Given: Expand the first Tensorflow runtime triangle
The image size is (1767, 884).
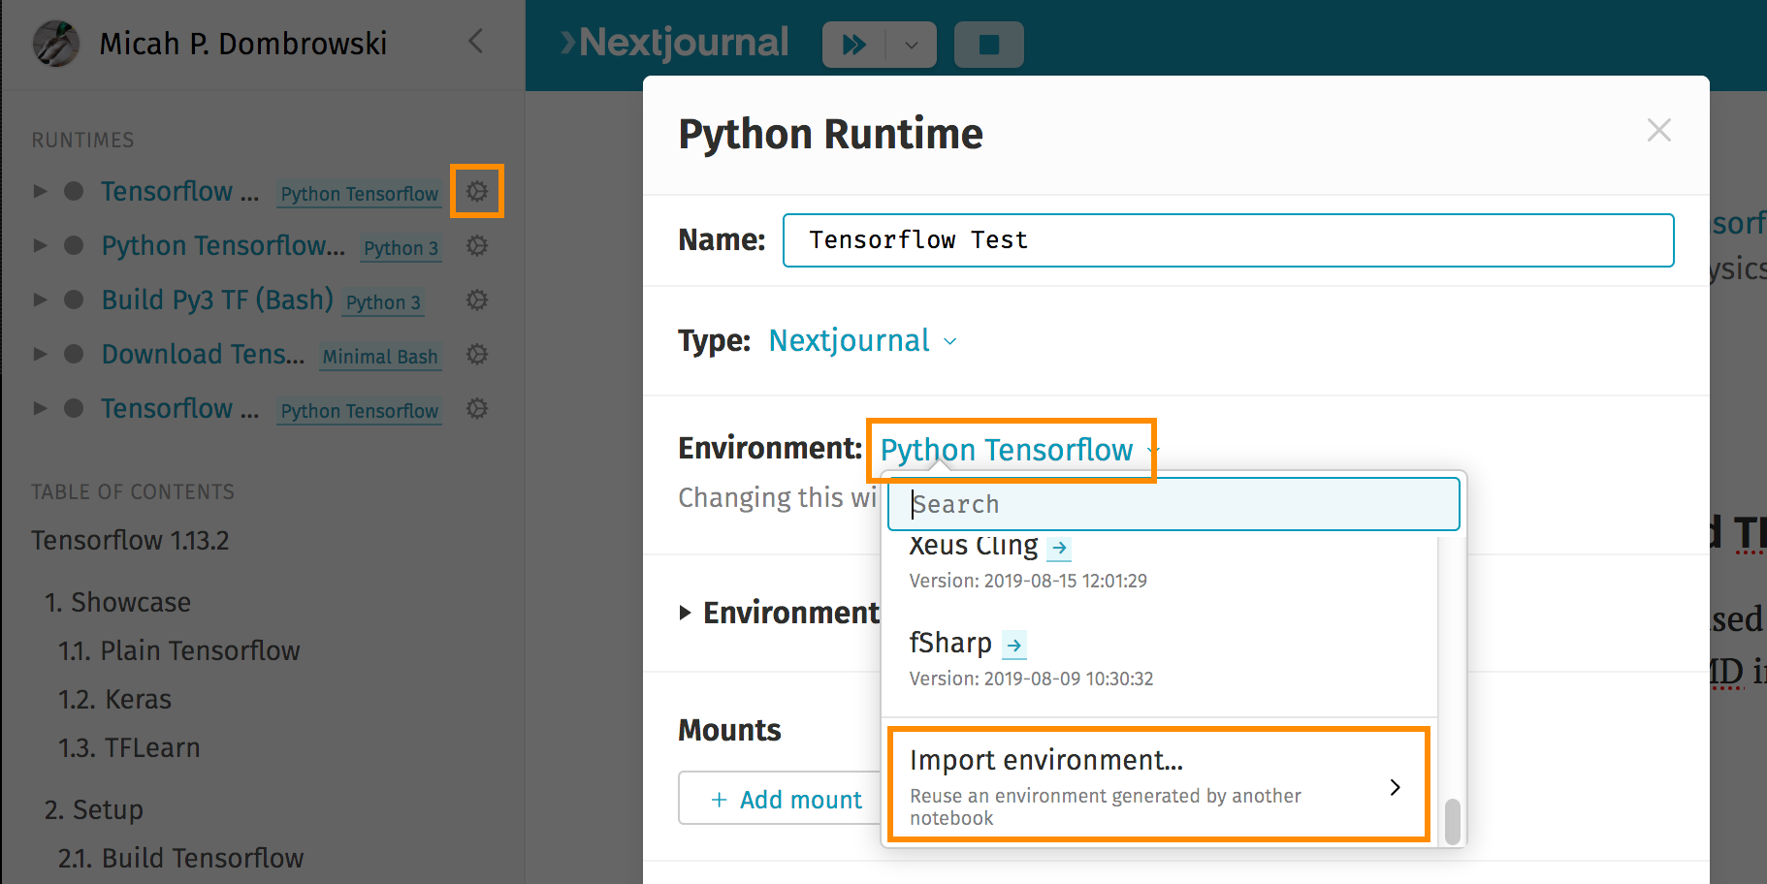Looking at the screenshot, I should pos(40,191).
